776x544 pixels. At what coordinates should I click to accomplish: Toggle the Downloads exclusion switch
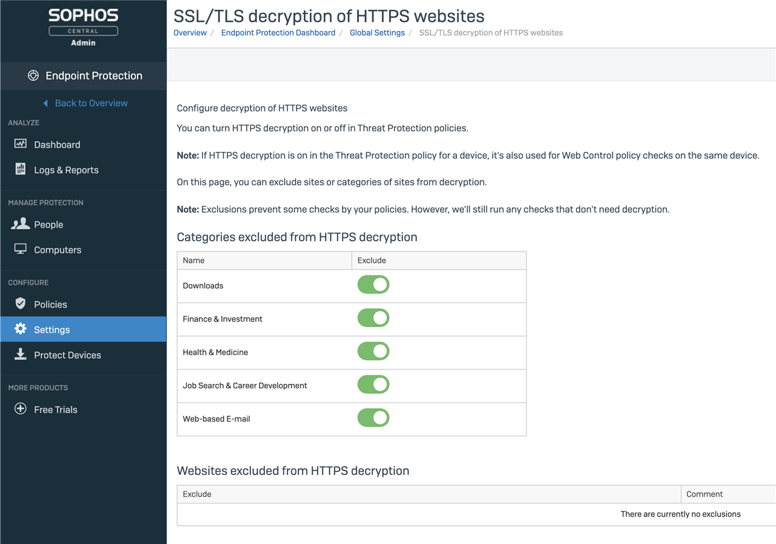click(x=373, y=285)
